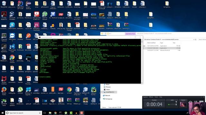Screen dimensions: 206x115
Task: Select Network in Explorer navigation pane
Action: (107, 96)
